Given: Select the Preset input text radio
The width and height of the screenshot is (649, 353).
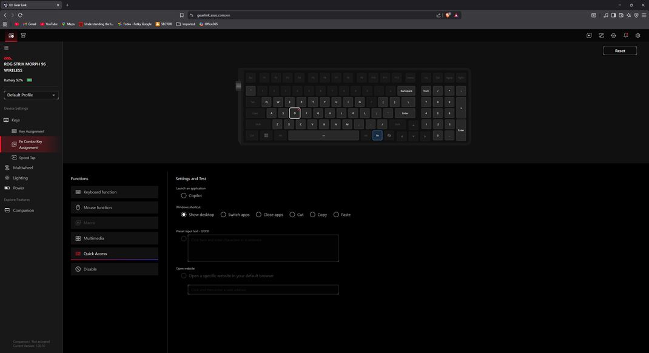Looking at the screenshot, I should click(x=184, y=239).
